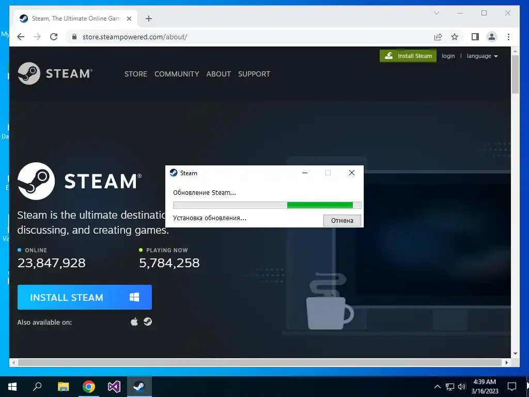Select the SteamOS download icon
This screenshot has width=529, height=397.
click(x=148, y=322)
